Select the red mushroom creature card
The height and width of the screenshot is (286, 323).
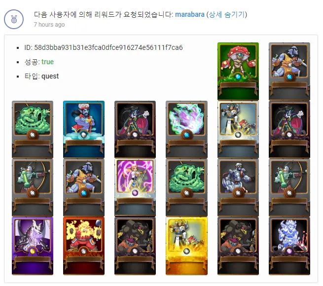click(x=238, y=72)
